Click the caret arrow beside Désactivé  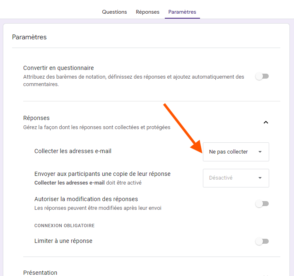(x=260, y=178)
